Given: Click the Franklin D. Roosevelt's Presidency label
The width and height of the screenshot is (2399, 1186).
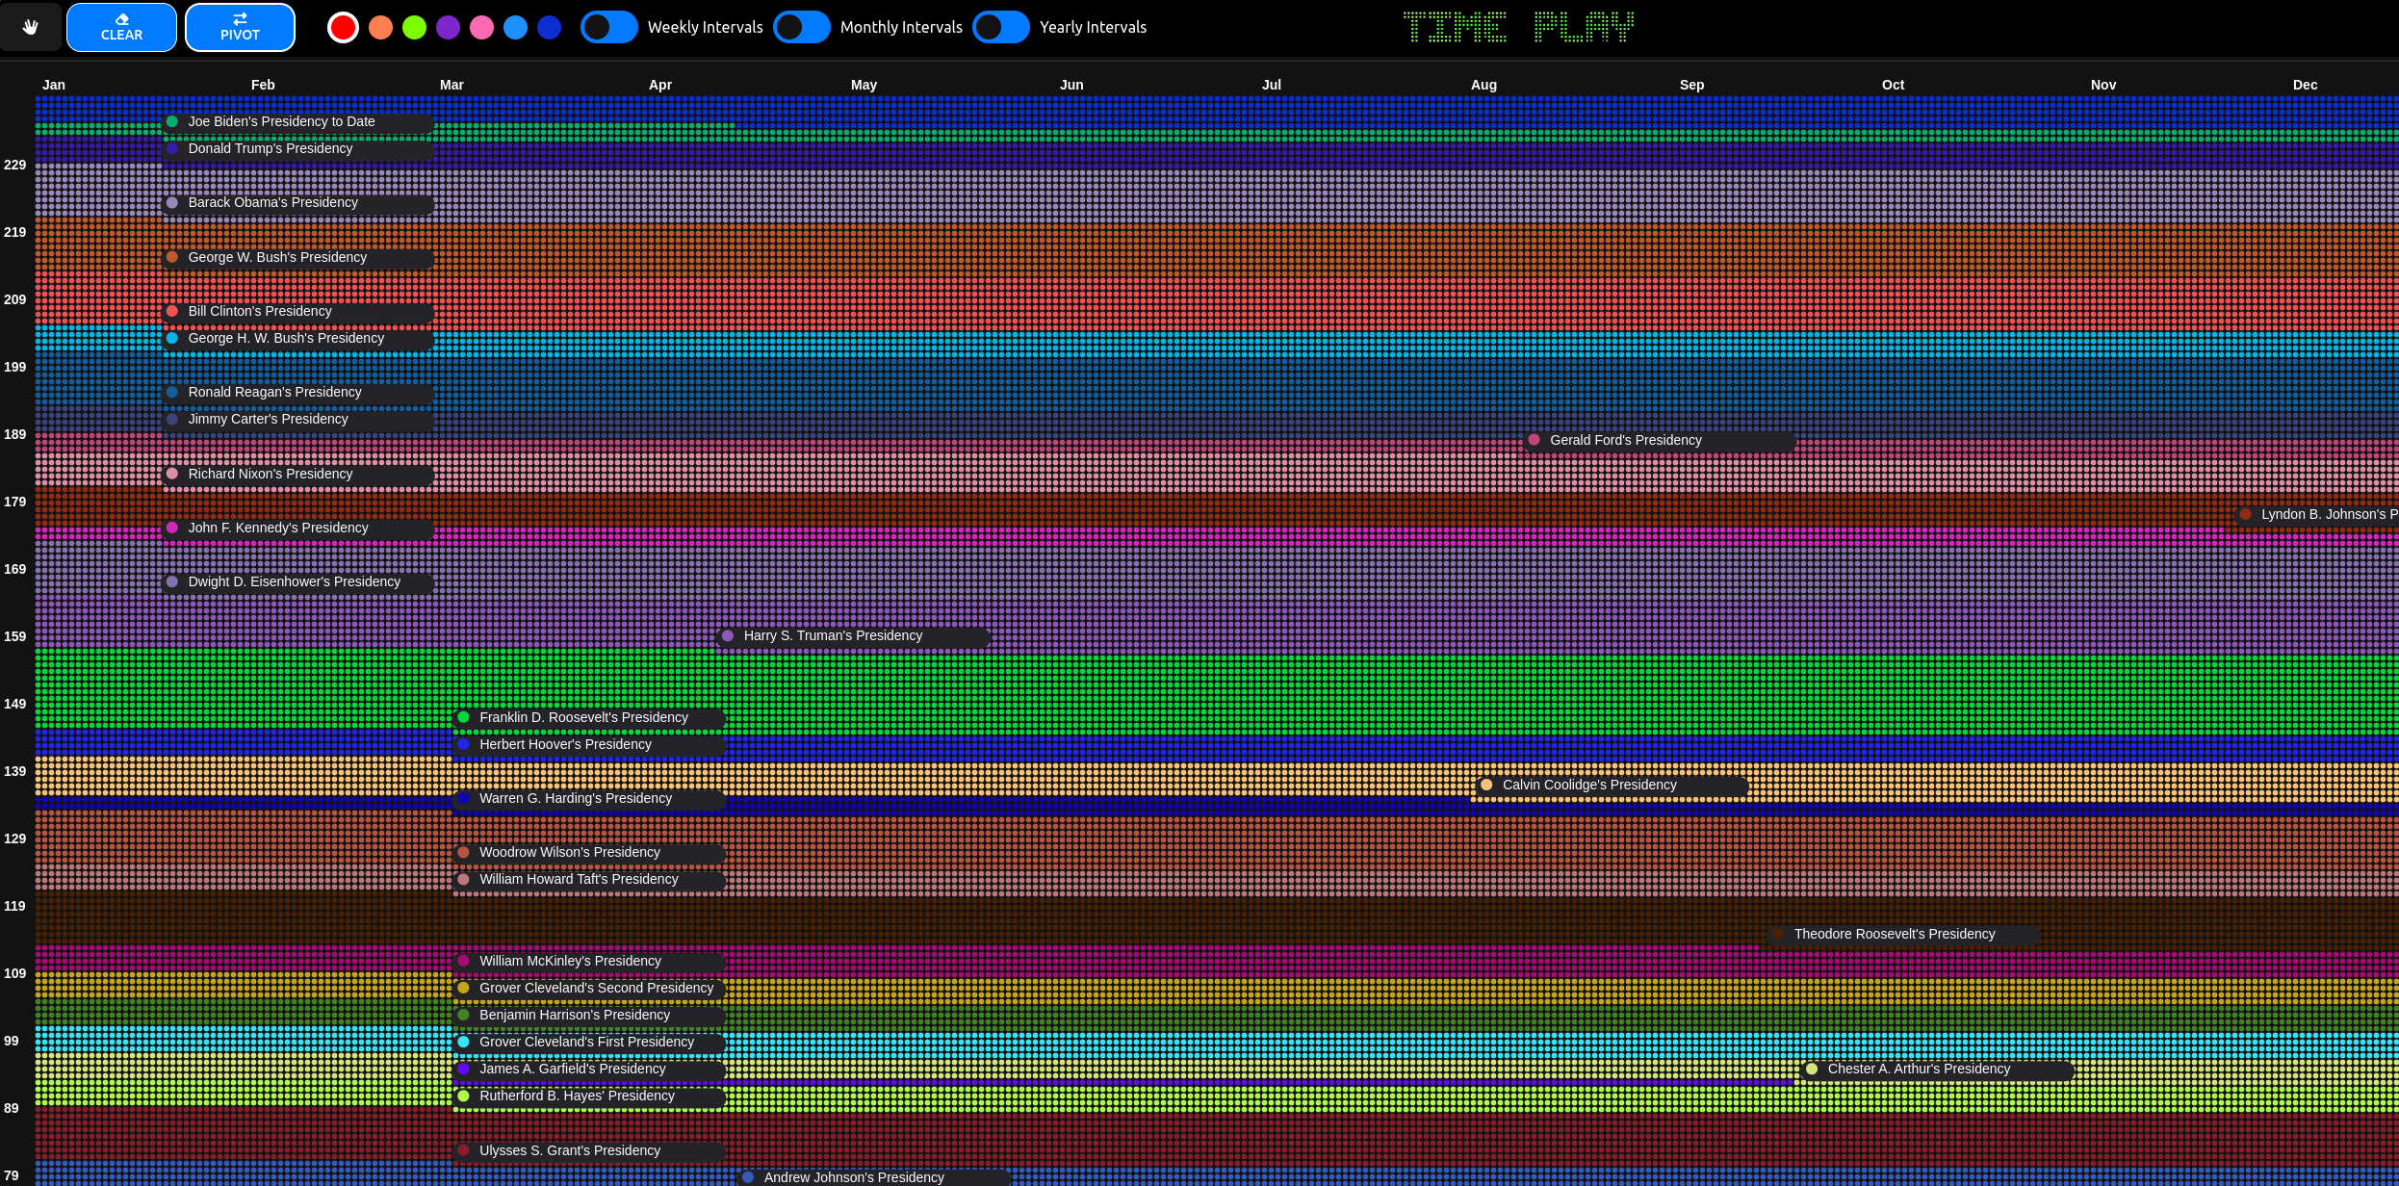Looking at the screenshot, I should (x=583, y=717).
